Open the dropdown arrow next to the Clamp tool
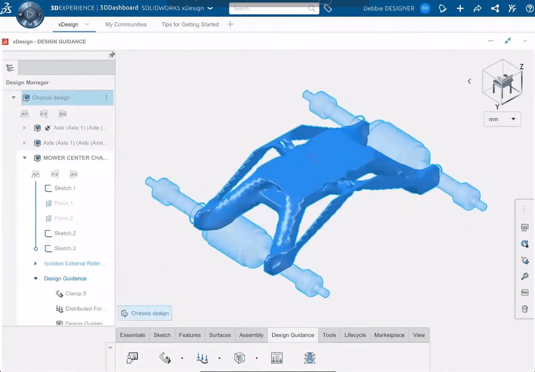535x372 pixels. (x=182, y=358)
